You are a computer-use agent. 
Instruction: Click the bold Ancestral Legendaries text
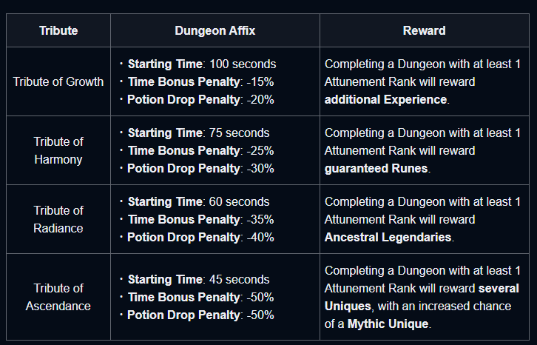pyautogui.click(x=387, y=237)
